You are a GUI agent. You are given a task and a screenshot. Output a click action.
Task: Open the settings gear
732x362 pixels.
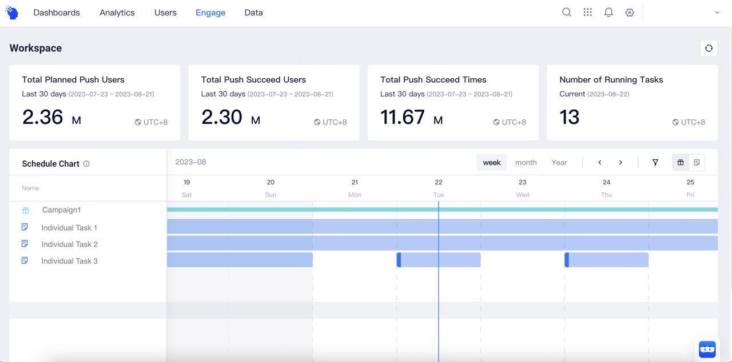(630, 12)
